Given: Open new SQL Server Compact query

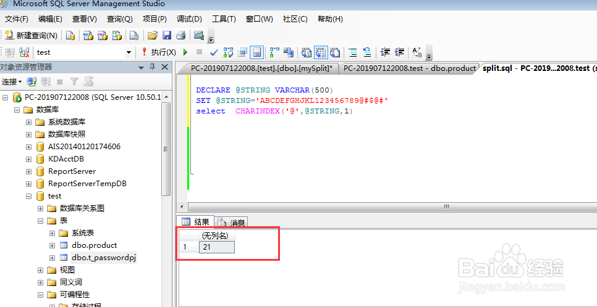Looking at the screenshot, I should click(134, 35).
